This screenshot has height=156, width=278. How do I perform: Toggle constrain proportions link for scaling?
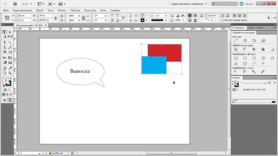click(x=83, y=18)
